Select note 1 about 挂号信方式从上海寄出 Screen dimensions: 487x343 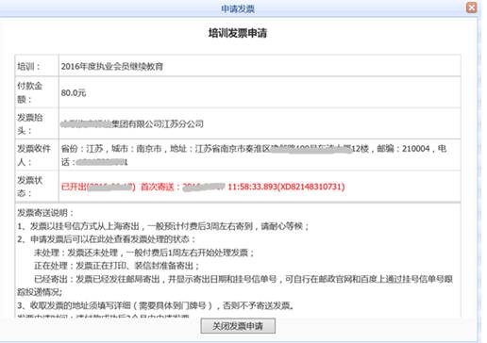[163, 226]
